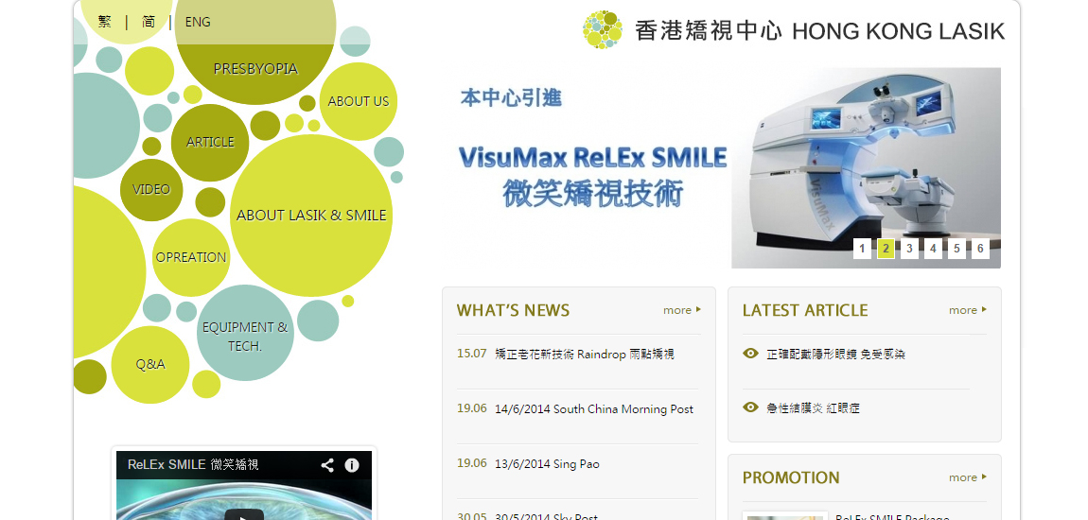Click eye icon beside 急性結膜炎 article
The image size is (1088, 520).
[750, 407]
